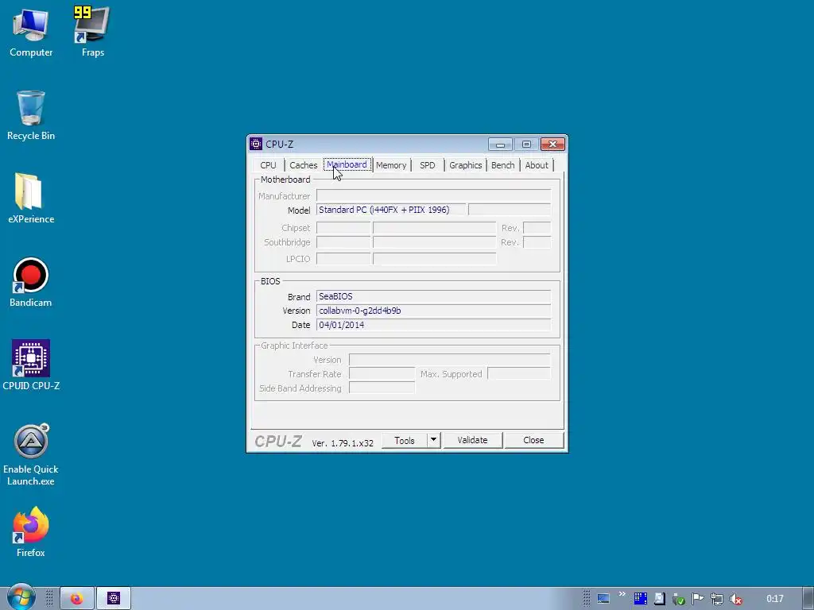Image resolution: width=814 pixels, height=610 pixels.
Task: Click the muted volume tray icon
Action: click(735, 599)
